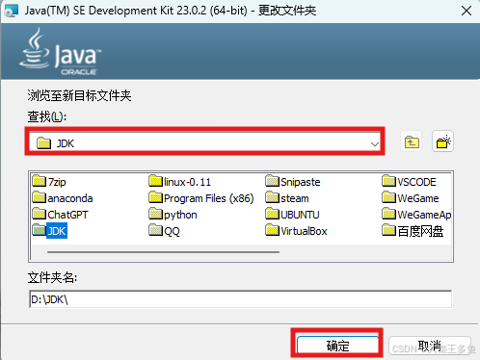Viewport: 480px width, 360px height.
Task: Create a new folder icon
Action: coord(442,141)
